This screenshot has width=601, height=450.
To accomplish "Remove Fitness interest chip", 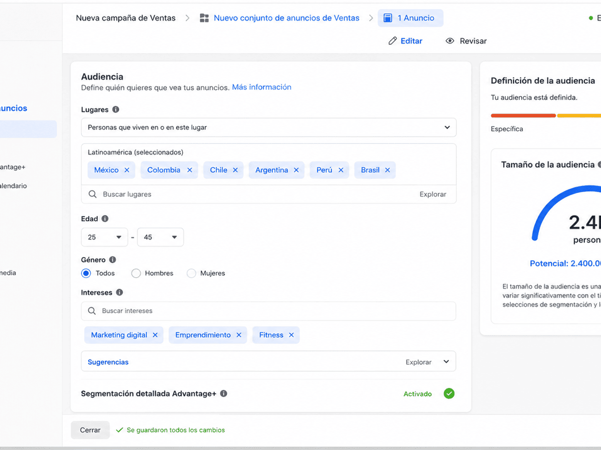I will (x=291, y=335).
